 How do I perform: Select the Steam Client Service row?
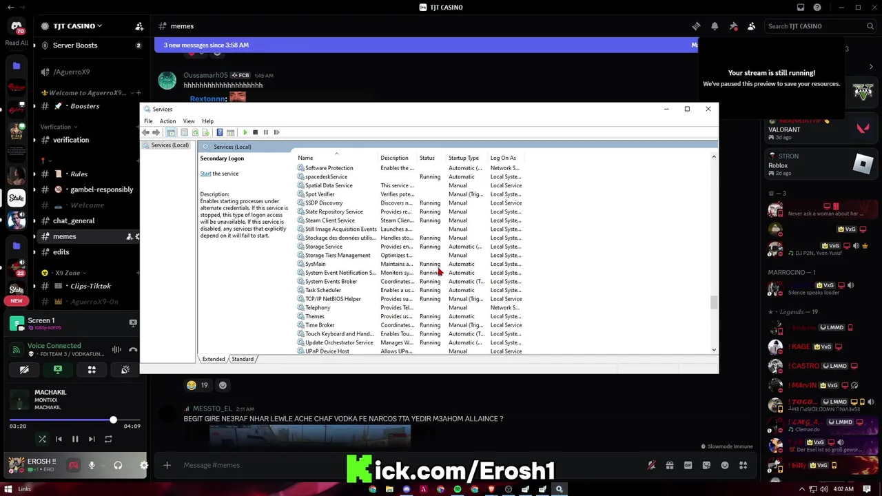[411, 220]
